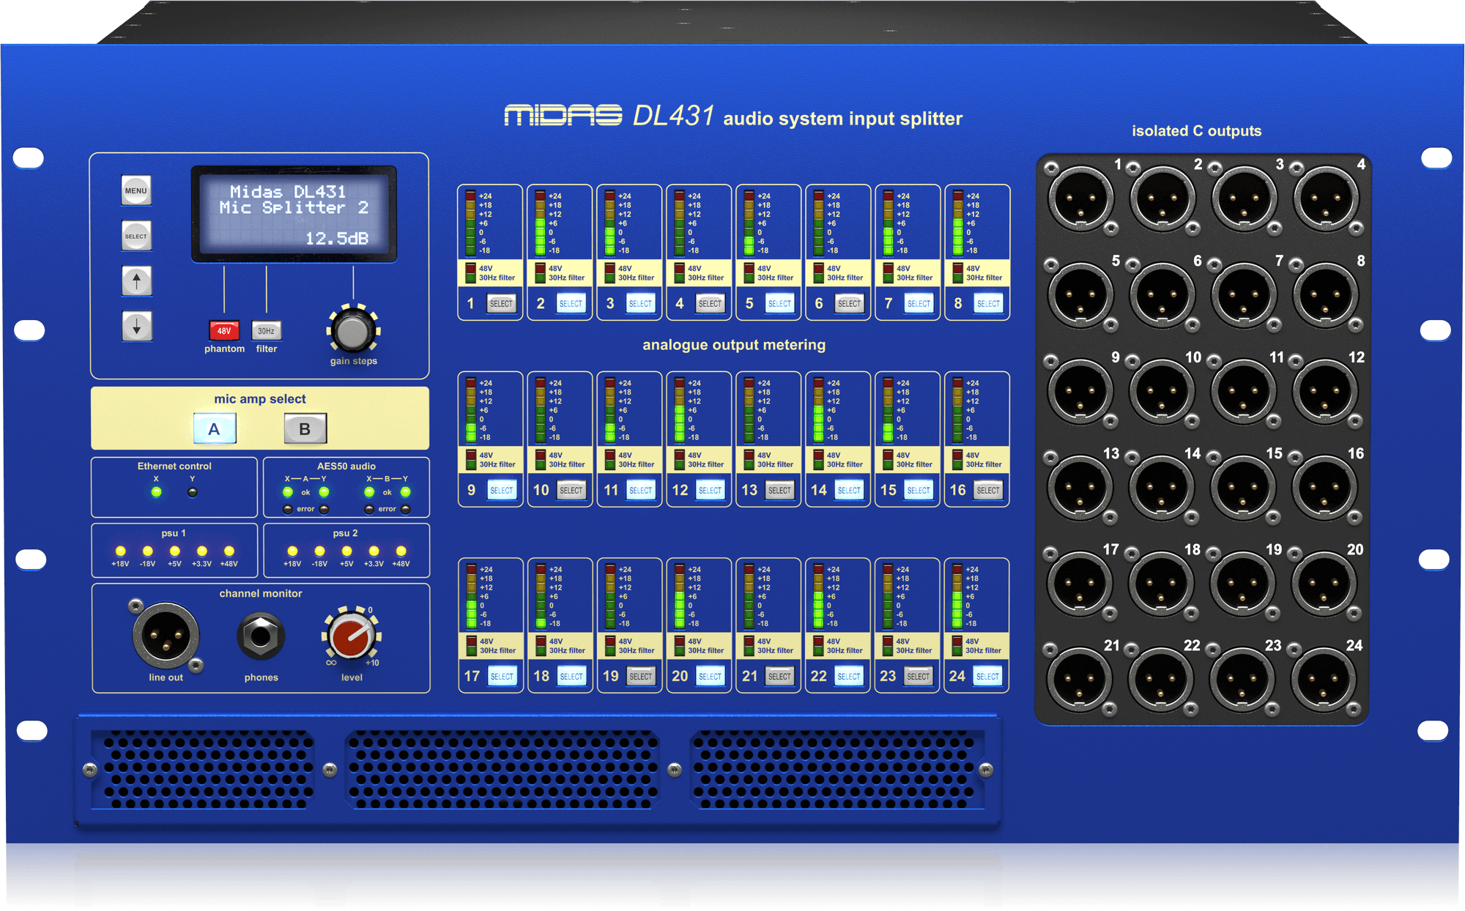Click the line out XLR connector
The height and width of the screenshot is (911, 1465).
click(164, 636)
